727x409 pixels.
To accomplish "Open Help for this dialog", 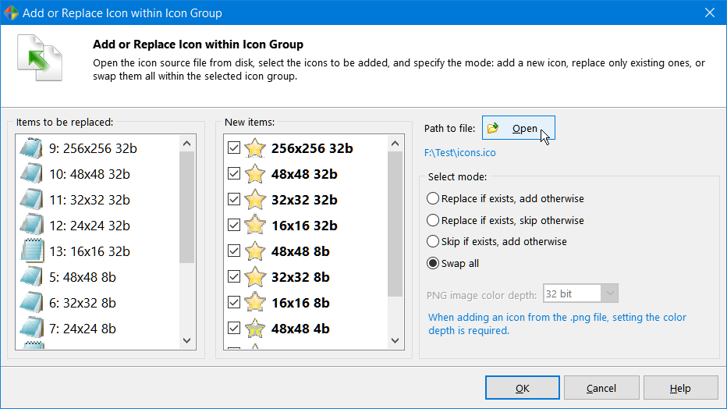I will (681, 388).
